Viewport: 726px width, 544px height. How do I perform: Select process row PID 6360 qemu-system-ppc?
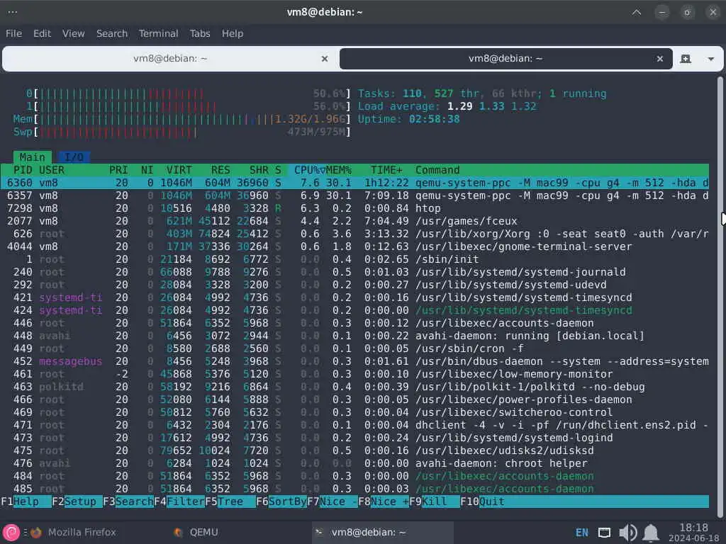354,183
